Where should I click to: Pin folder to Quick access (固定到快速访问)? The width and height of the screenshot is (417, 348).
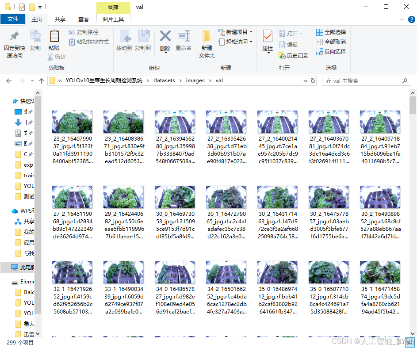14,44
